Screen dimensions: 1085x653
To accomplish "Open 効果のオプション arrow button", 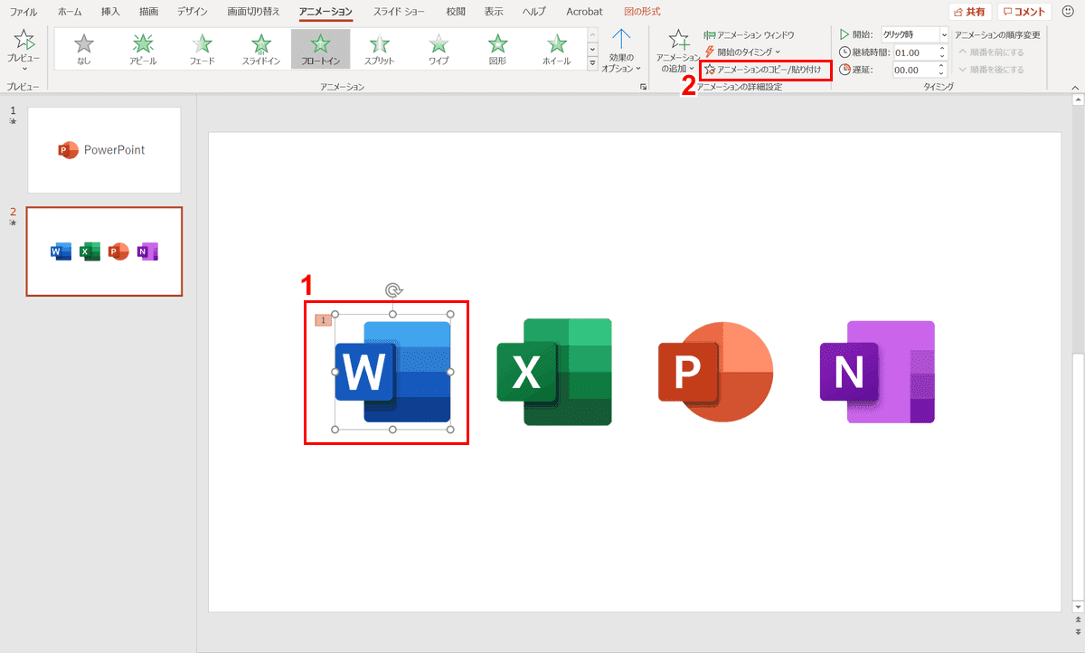I will 621,50.
